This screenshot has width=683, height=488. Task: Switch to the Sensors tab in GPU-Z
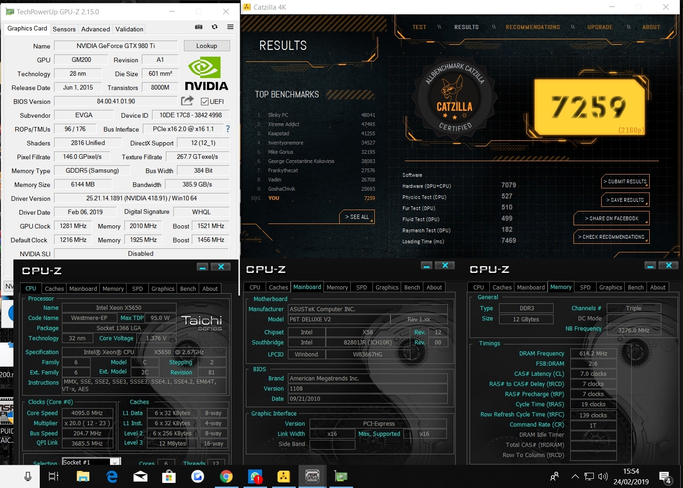click(x=64, y=29)
